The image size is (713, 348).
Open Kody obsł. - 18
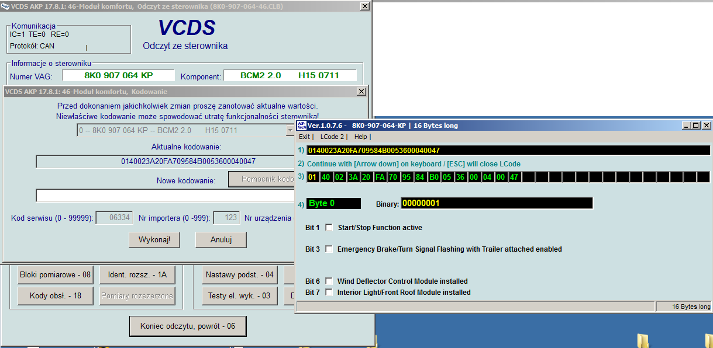[55, 296]
